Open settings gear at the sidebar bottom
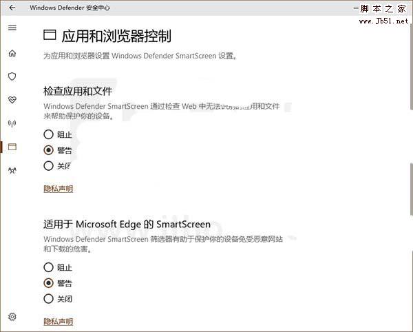413x332 pixels. tap(12, 317)
